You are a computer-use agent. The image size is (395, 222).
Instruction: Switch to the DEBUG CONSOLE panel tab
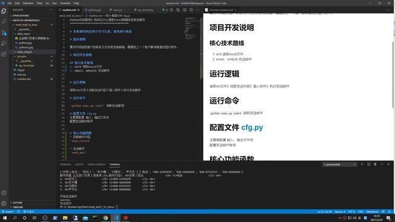click(96, 165)
